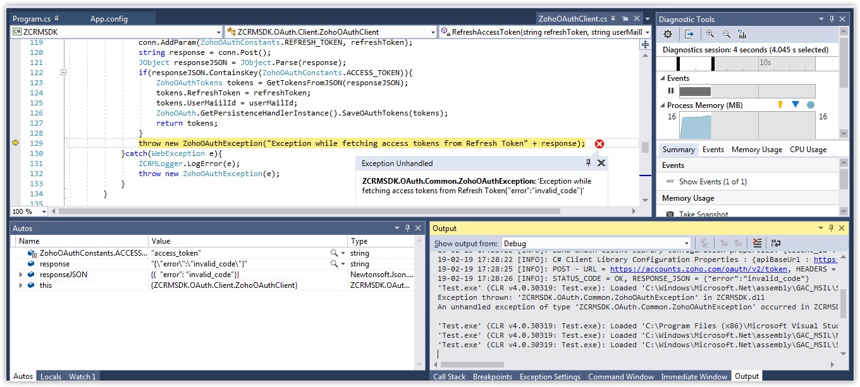Pin the Program.cs tab
860x387 pixels.
pos(56,19)
